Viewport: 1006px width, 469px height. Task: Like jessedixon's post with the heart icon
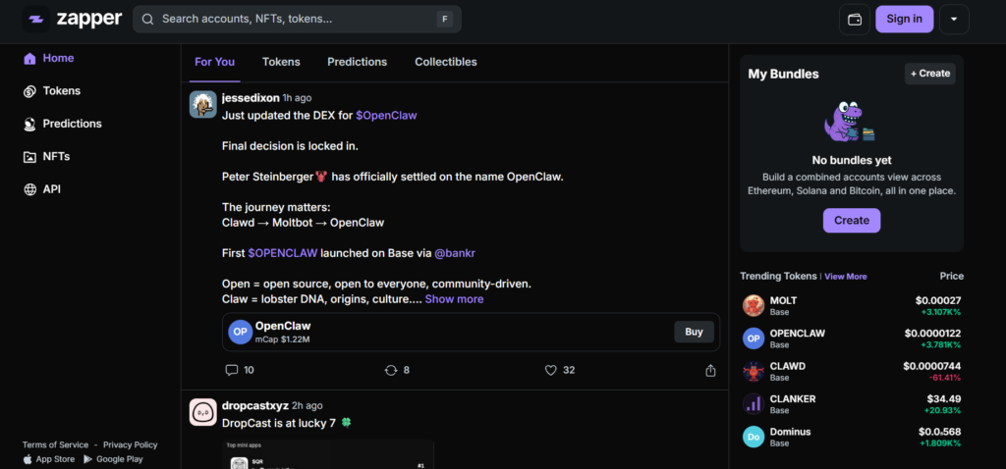tap(550, 370)
